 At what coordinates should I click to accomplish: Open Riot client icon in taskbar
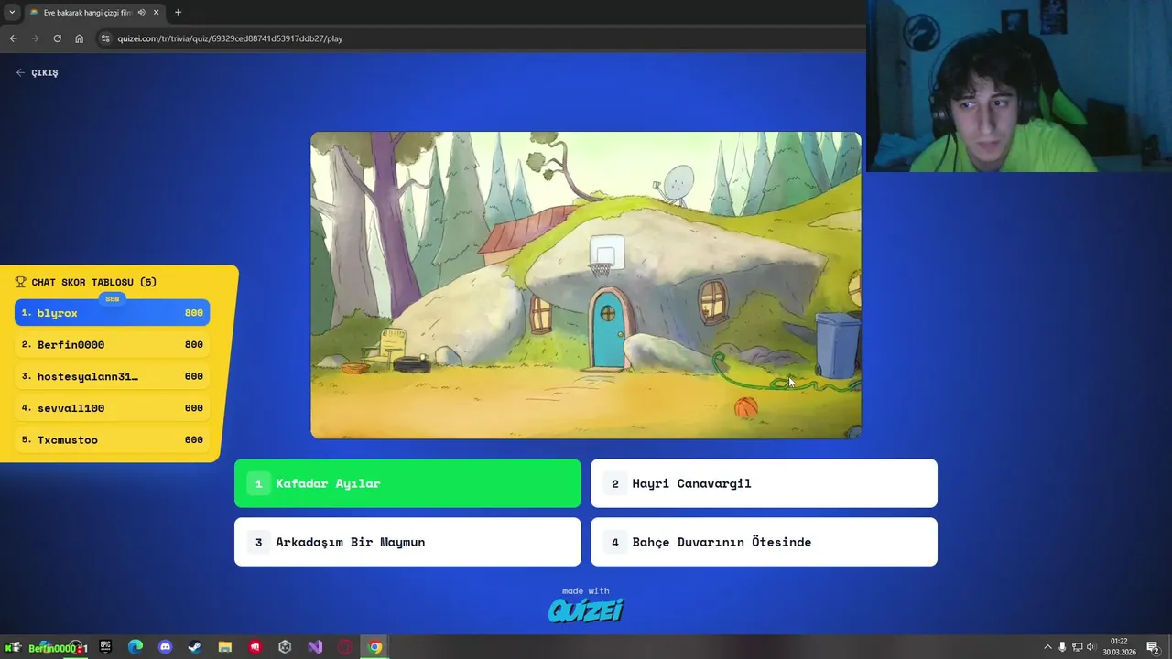255,647
